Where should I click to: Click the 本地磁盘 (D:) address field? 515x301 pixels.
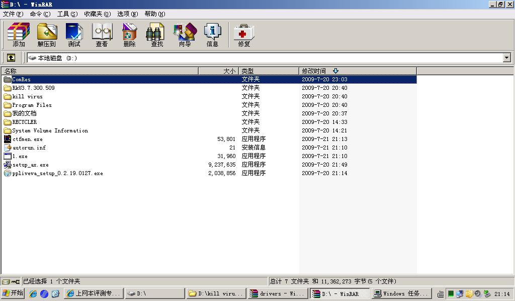pyautogui.click(x=265, y=58)
